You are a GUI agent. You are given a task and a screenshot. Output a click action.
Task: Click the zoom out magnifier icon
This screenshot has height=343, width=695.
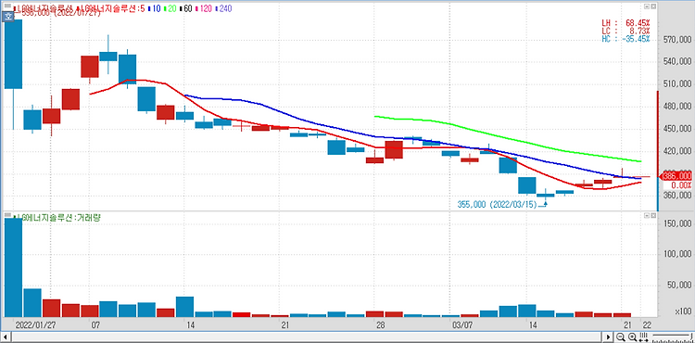coord(622,337)
